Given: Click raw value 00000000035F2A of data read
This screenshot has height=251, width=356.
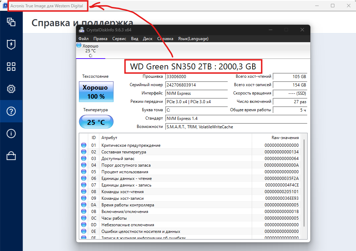Looking at the screenshot, I should (x=281, y=178).
